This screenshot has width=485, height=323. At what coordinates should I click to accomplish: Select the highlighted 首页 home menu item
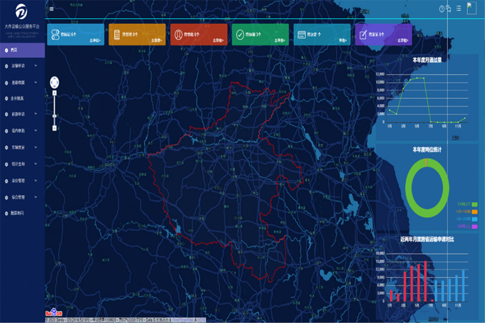tap(22, 50)
